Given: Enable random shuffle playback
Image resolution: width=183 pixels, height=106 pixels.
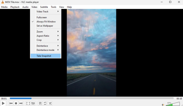Looking at the screenshot, I should coord(50,103).
